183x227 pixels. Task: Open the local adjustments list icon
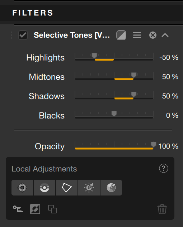(18, 209)
